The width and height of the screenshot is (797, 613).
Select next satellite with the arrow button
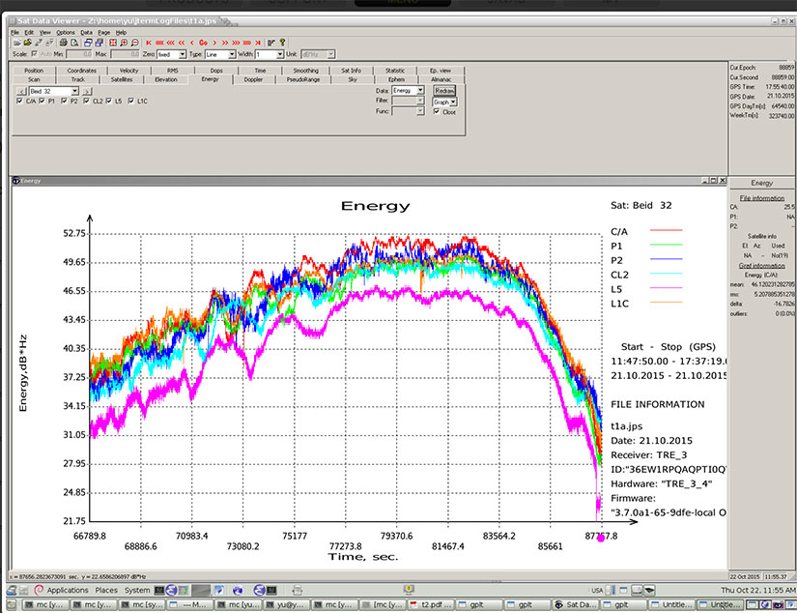click(87, 91)
